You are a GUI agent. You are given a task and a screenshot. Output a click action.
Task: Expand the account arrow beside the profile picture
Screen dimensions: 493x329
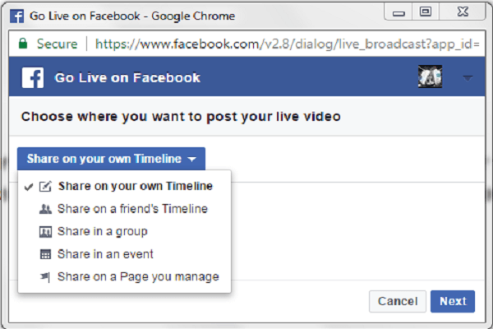pyautogui.click(x=468, y=78)
